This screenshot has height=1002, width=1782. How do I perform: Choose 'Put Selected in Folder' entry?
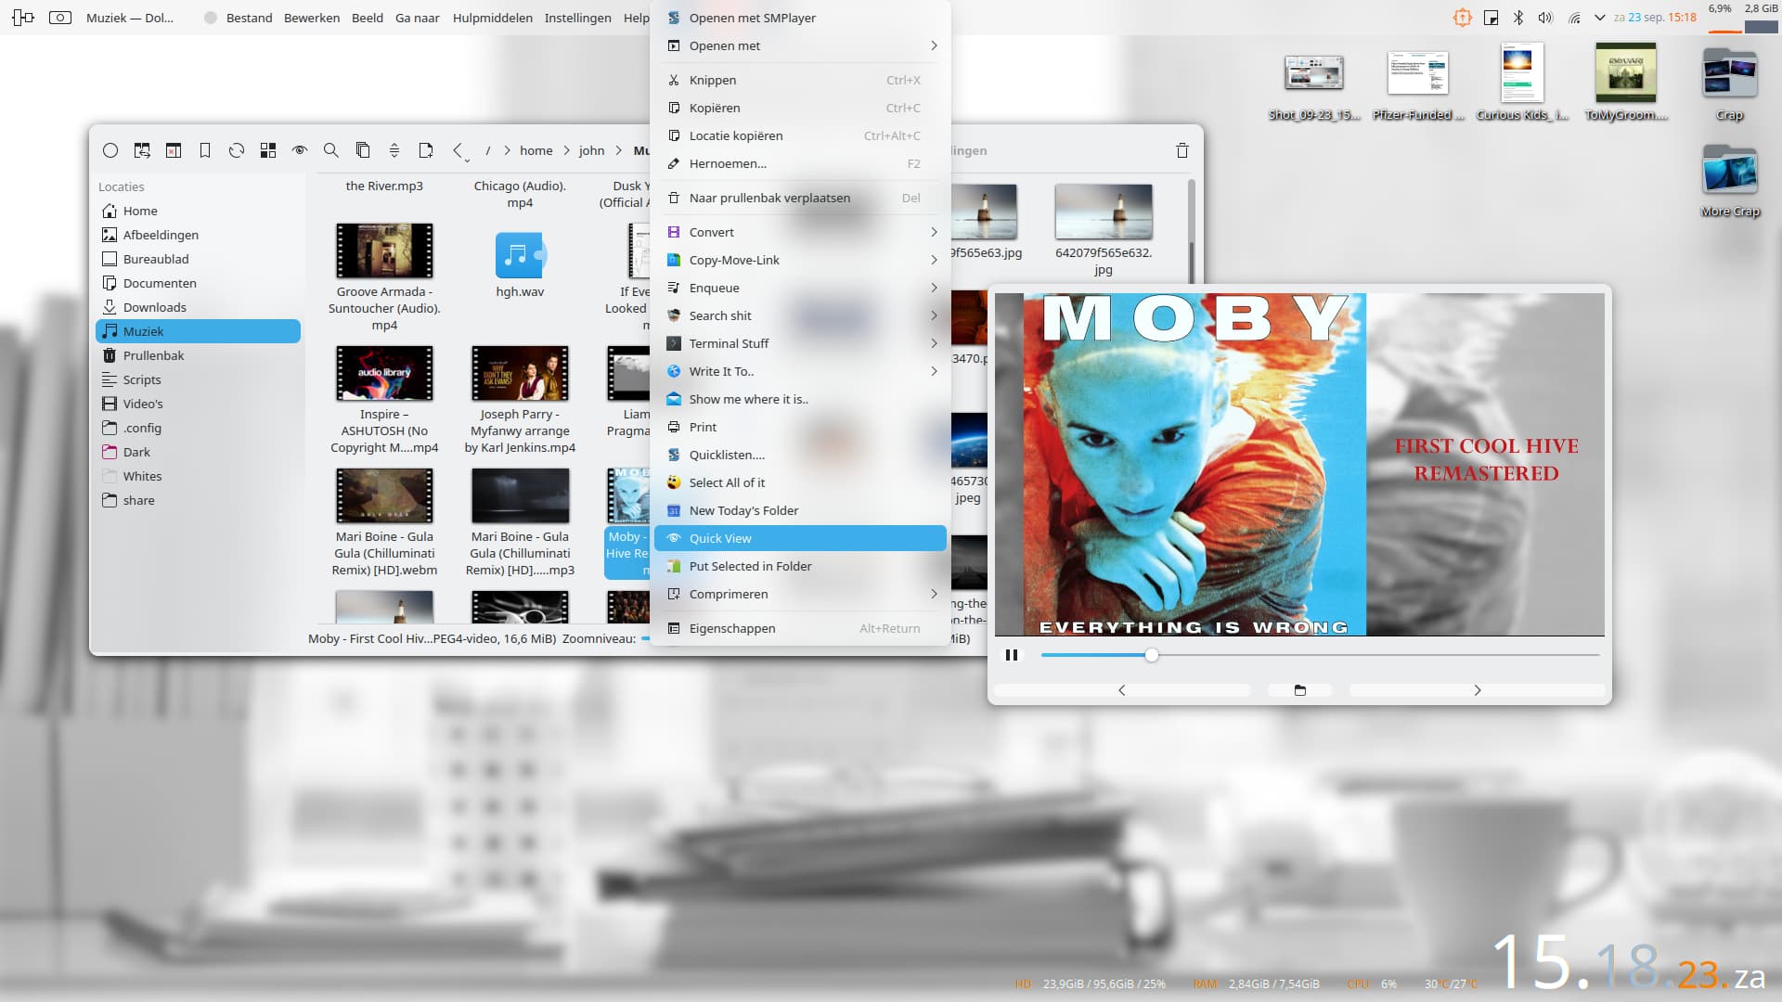click(800, 566)
